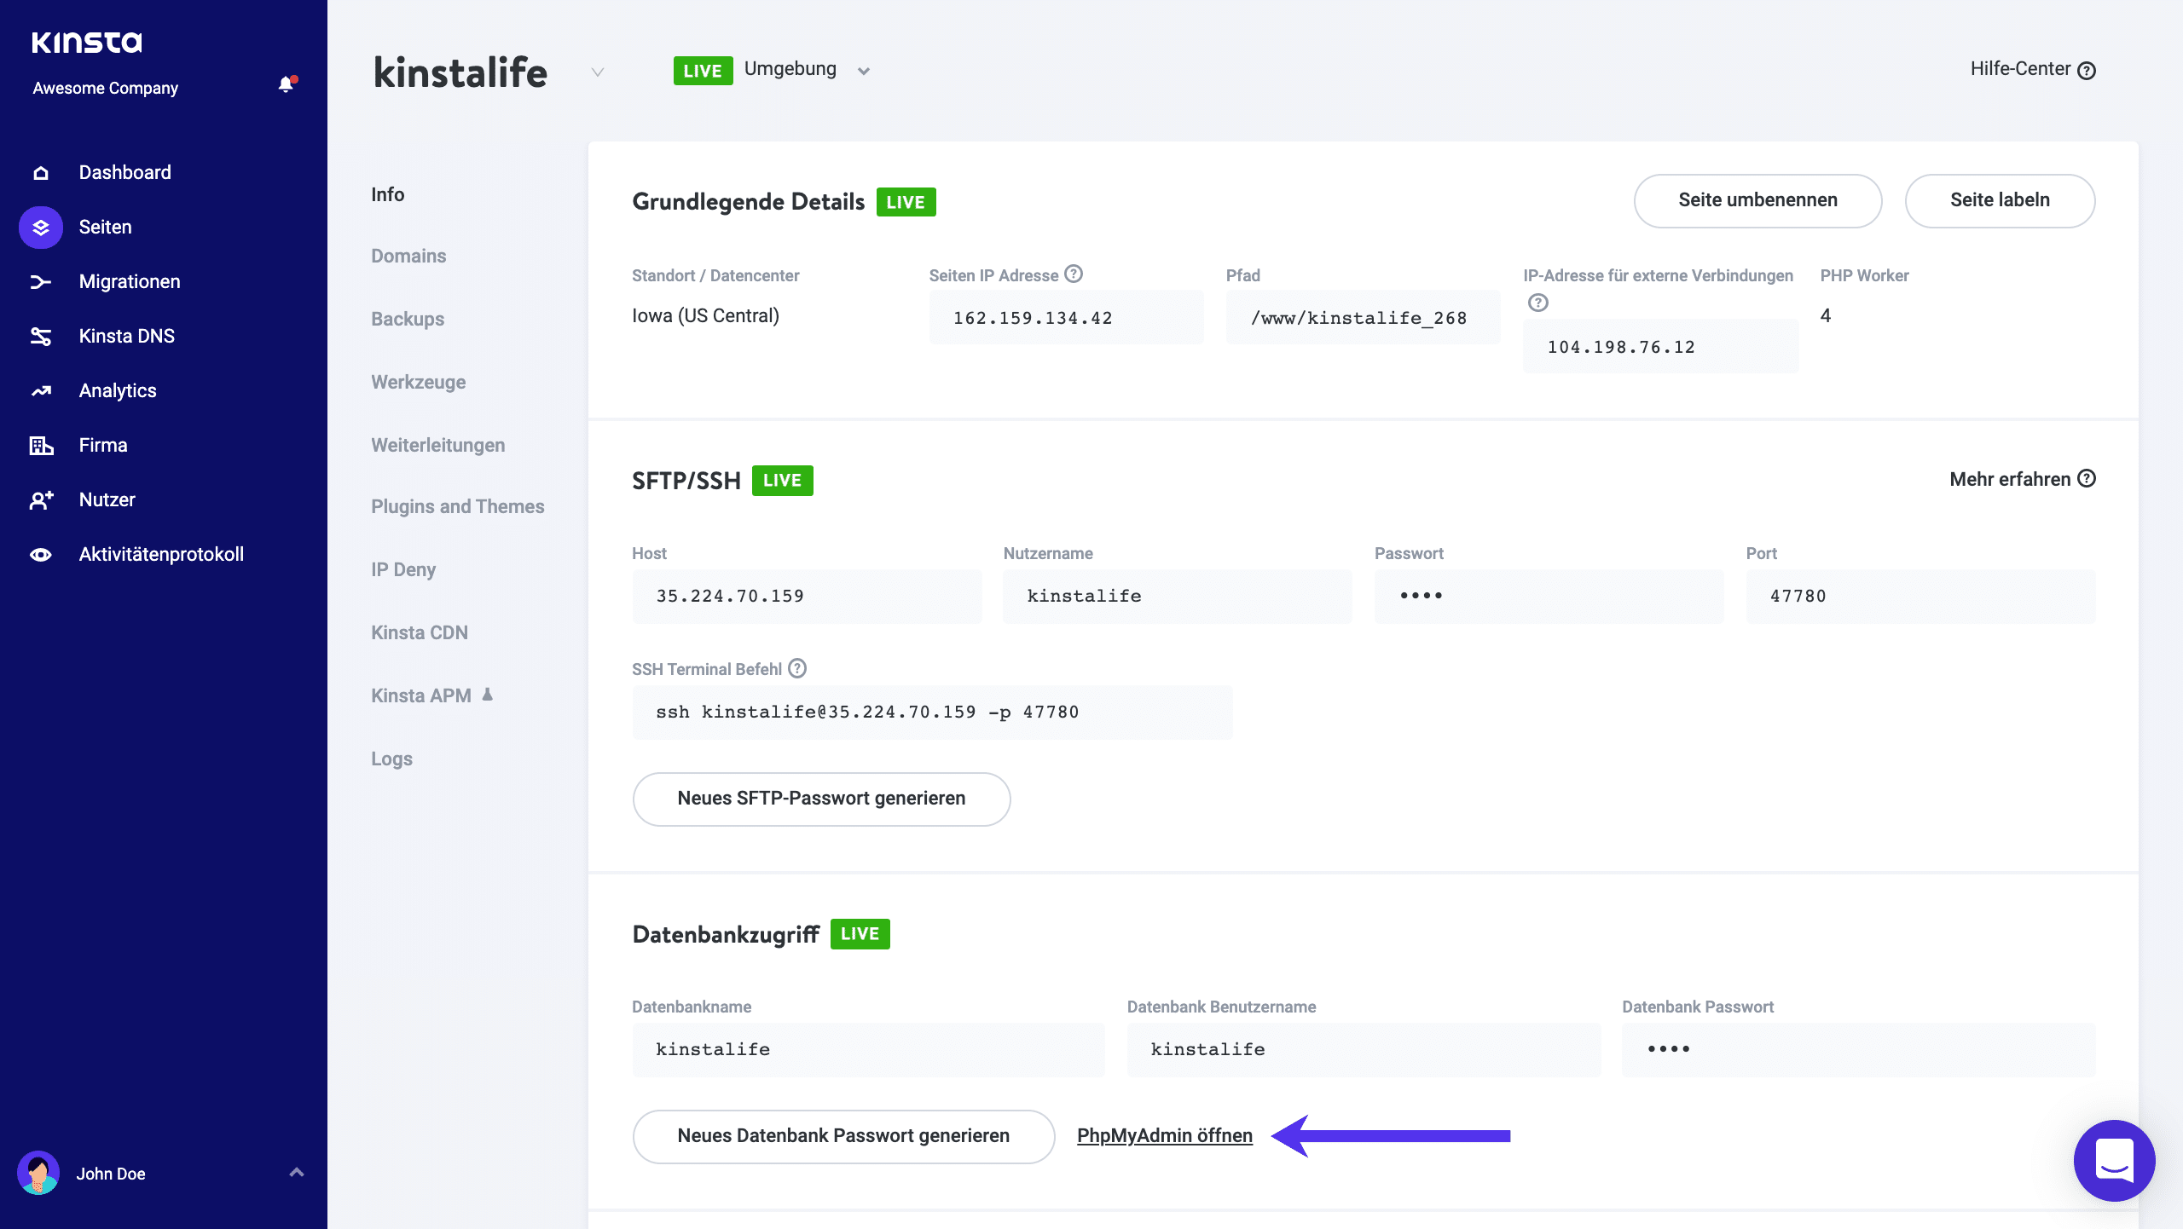Click the Dashboard sidebar icon
The image size is (2183, 1229).
click(40, 172)
